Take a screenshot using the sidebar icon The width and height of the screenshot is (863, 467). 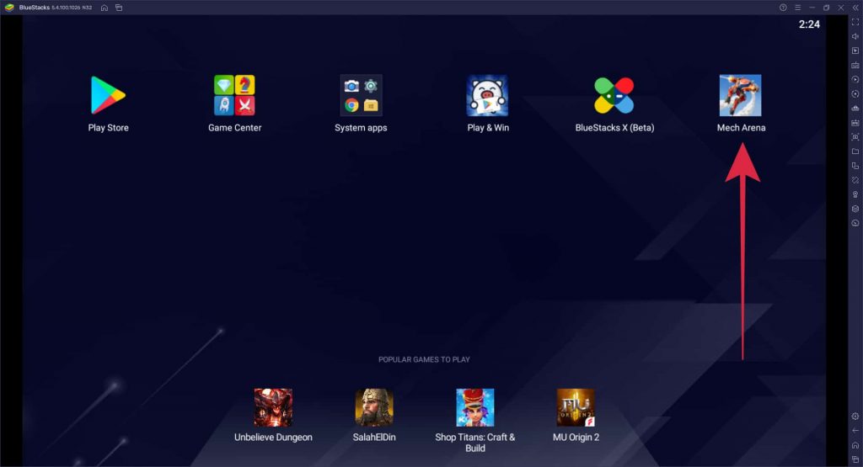coord(855,137)
